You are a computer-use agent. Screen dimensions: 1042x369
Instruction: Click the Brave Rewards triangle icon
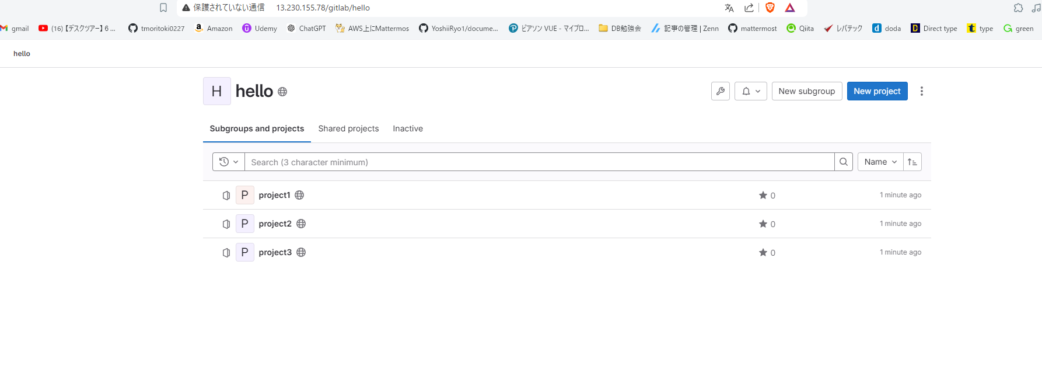[790, 8]
